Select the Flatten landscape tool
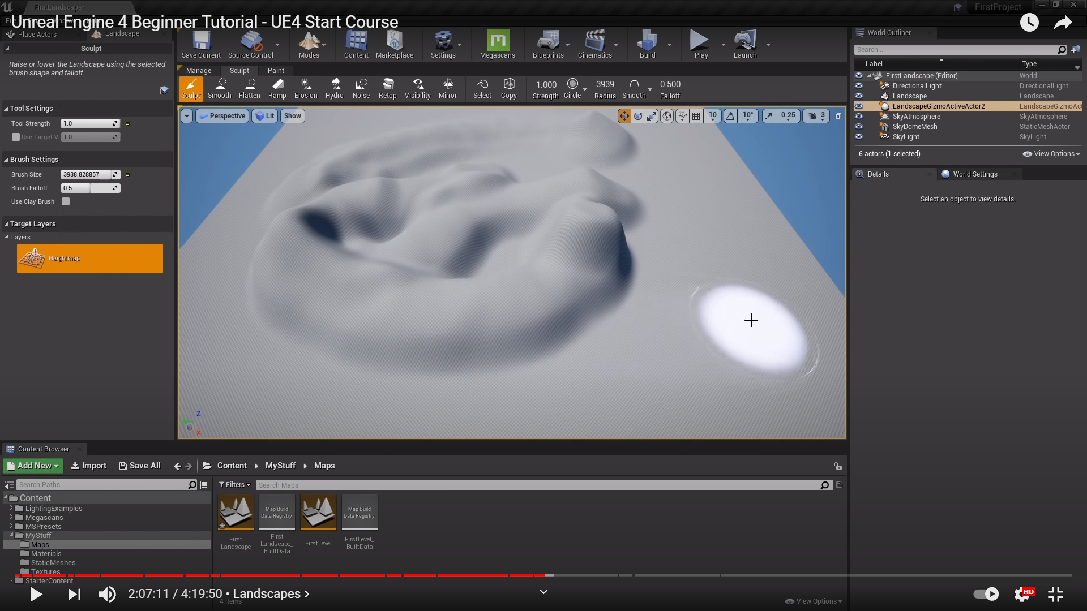Image resolution: width=1087 pixels, height=611 pixels. [249, 89]
